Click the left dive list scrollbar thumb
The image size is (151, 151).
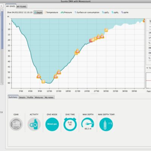(x=2, y=30)
